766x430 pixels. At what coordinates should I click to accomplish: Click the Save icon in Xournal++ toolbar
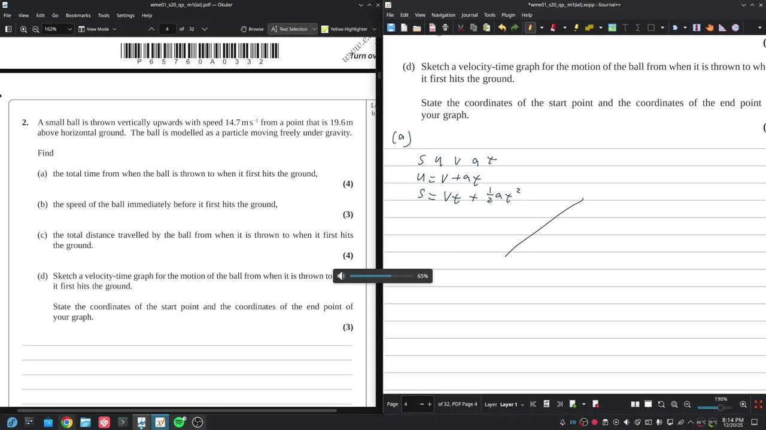[391, 27]
